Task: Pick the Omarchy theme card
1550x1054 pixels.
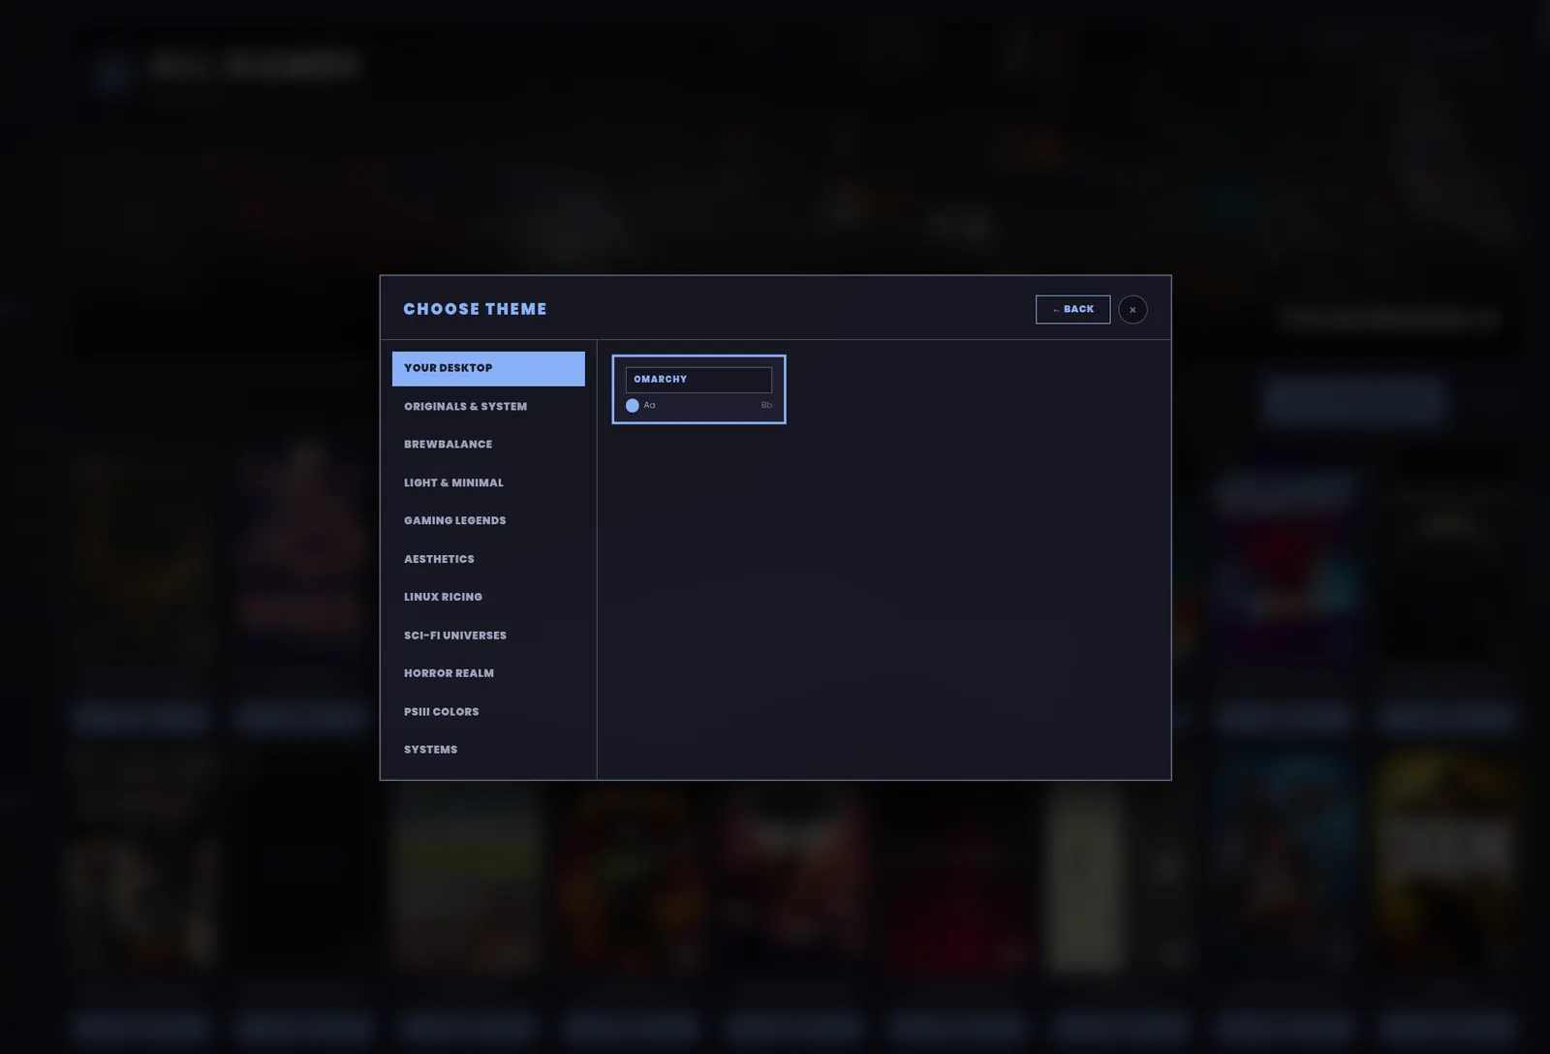Action: tap(698, 389)
